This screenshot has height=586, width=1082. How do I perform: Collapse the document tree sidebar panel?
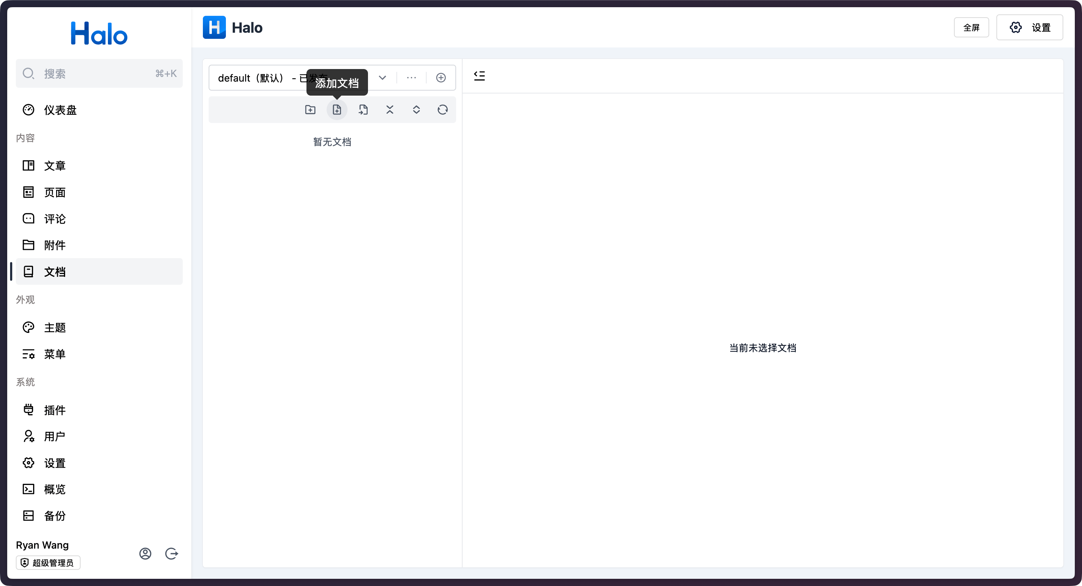tap(479, 75)
